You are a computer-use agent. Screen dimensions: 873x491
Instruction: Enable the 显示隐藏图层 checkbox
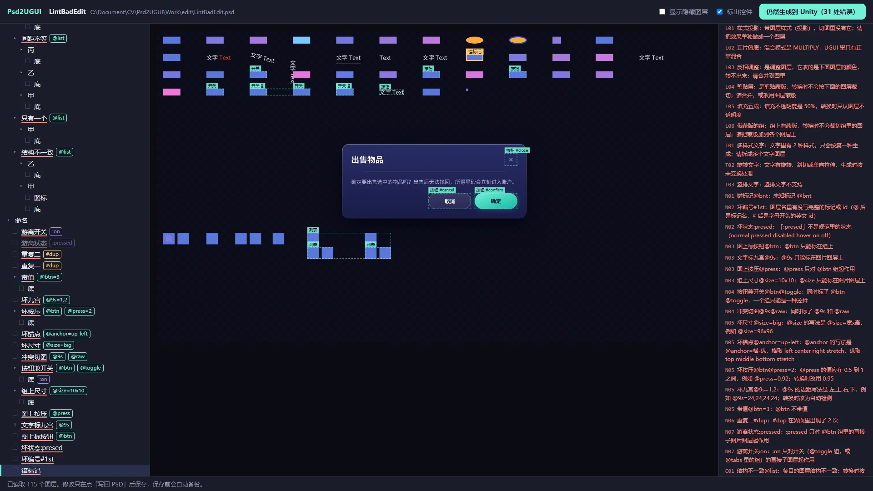click(662, 12)
